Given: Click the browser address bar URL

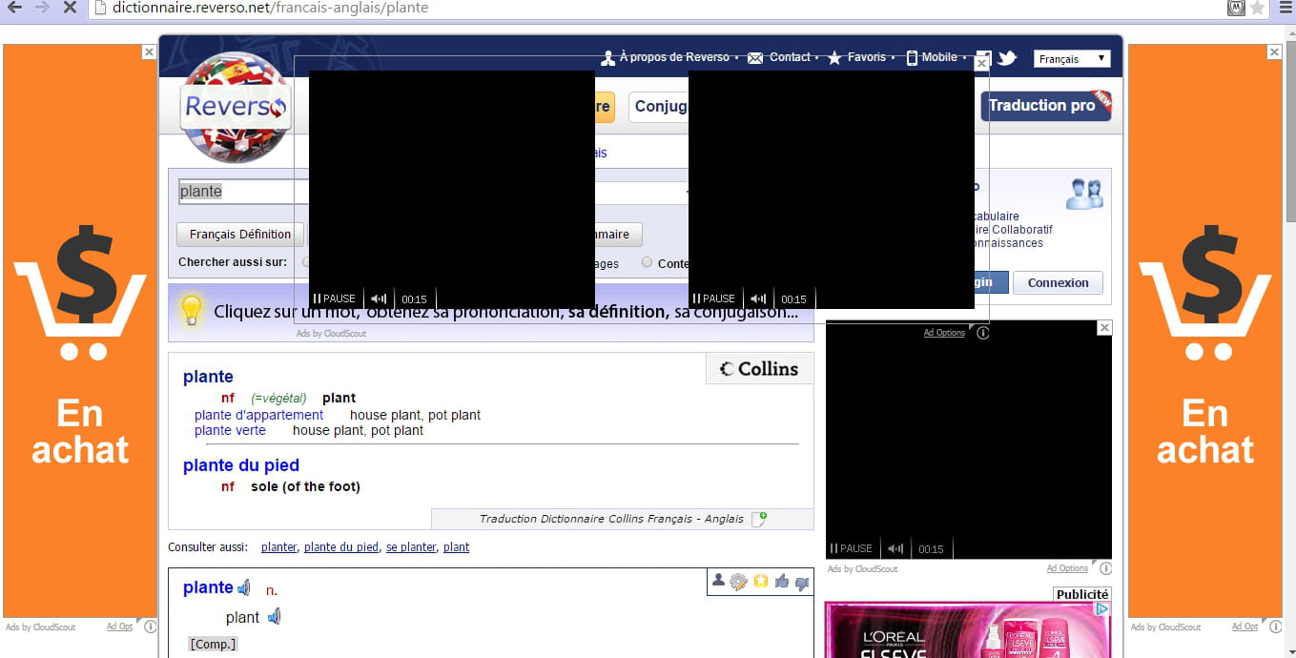Looking at the screenshot, I should [270, 8].
